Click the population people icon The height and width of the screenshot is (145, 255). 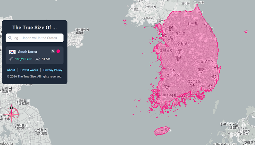(38, 59)
